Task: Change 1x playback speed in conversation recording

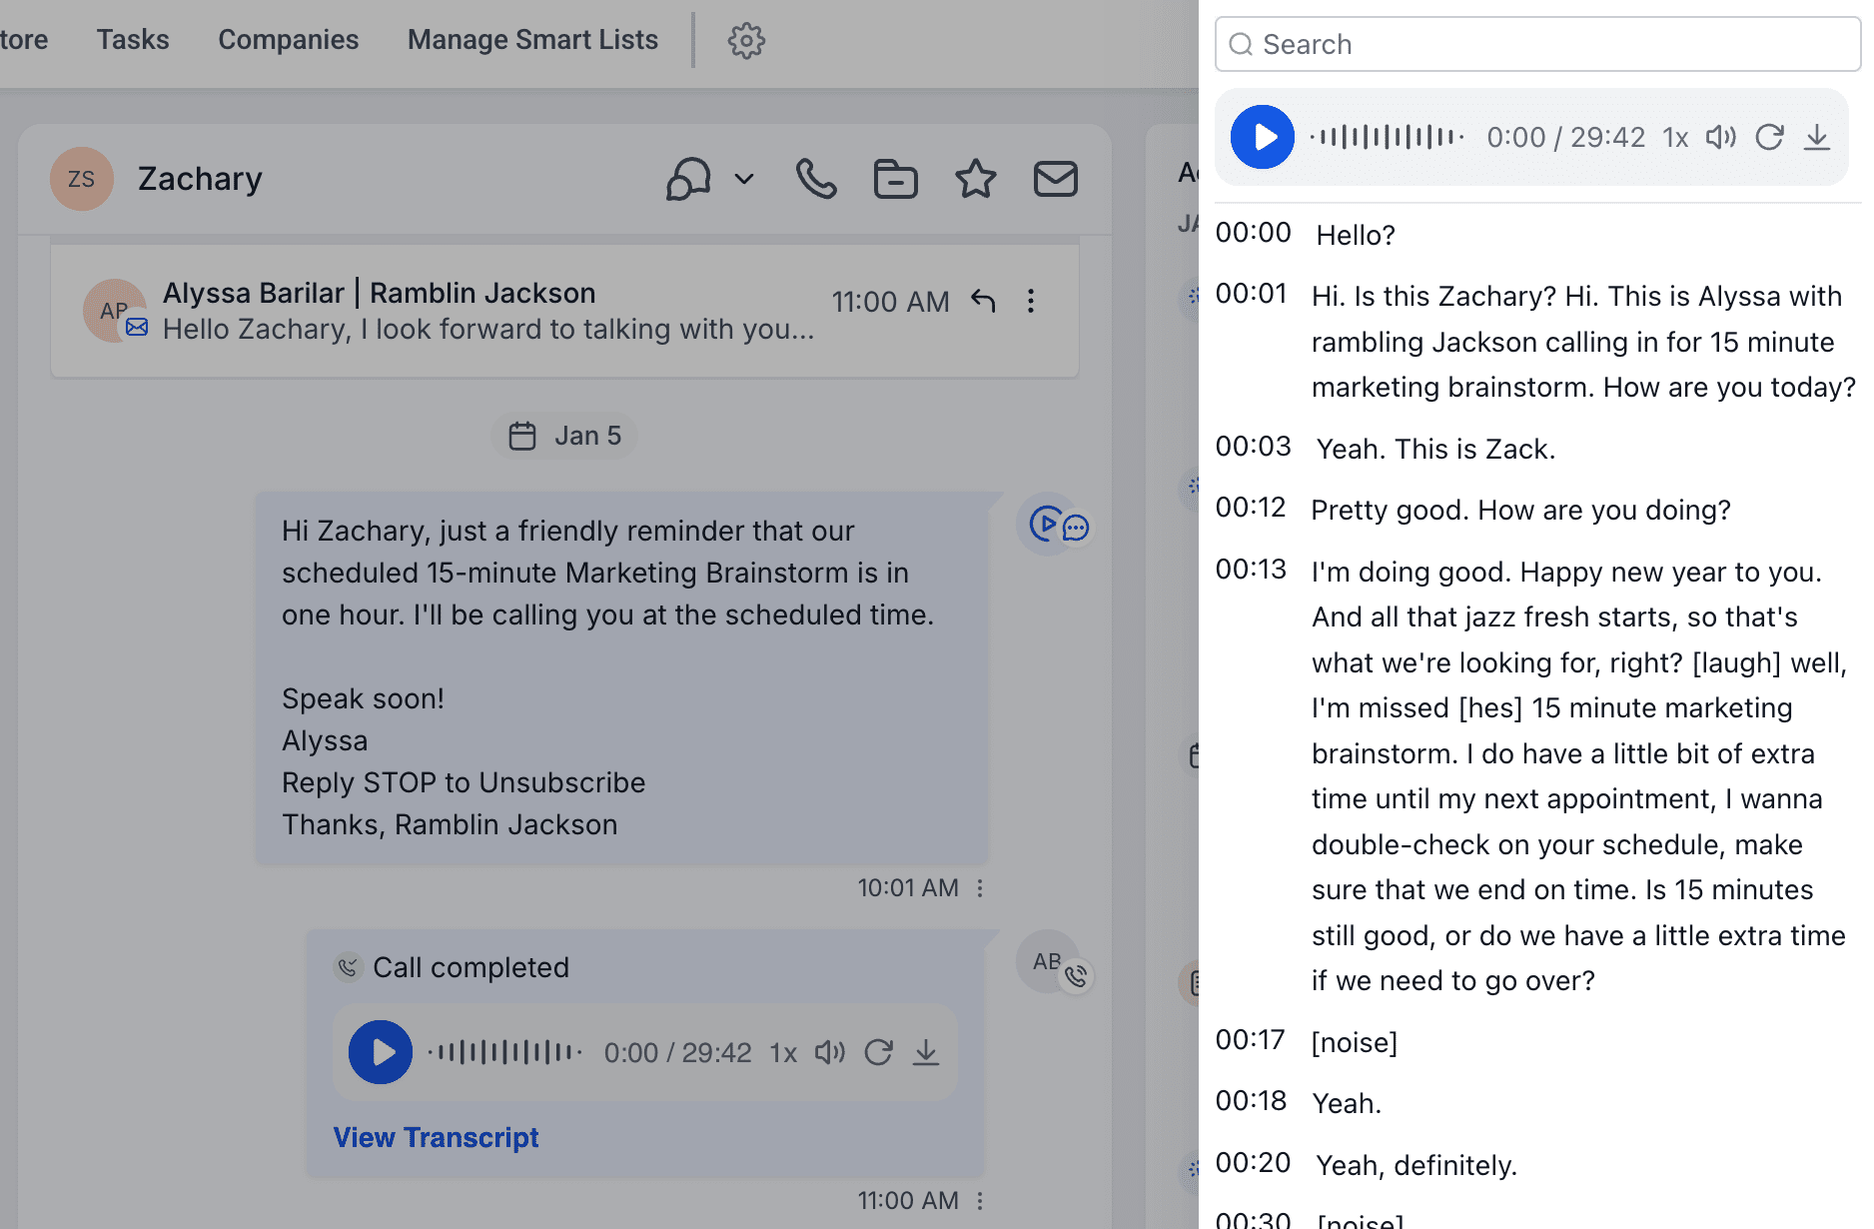Action: coord(783,1053)
